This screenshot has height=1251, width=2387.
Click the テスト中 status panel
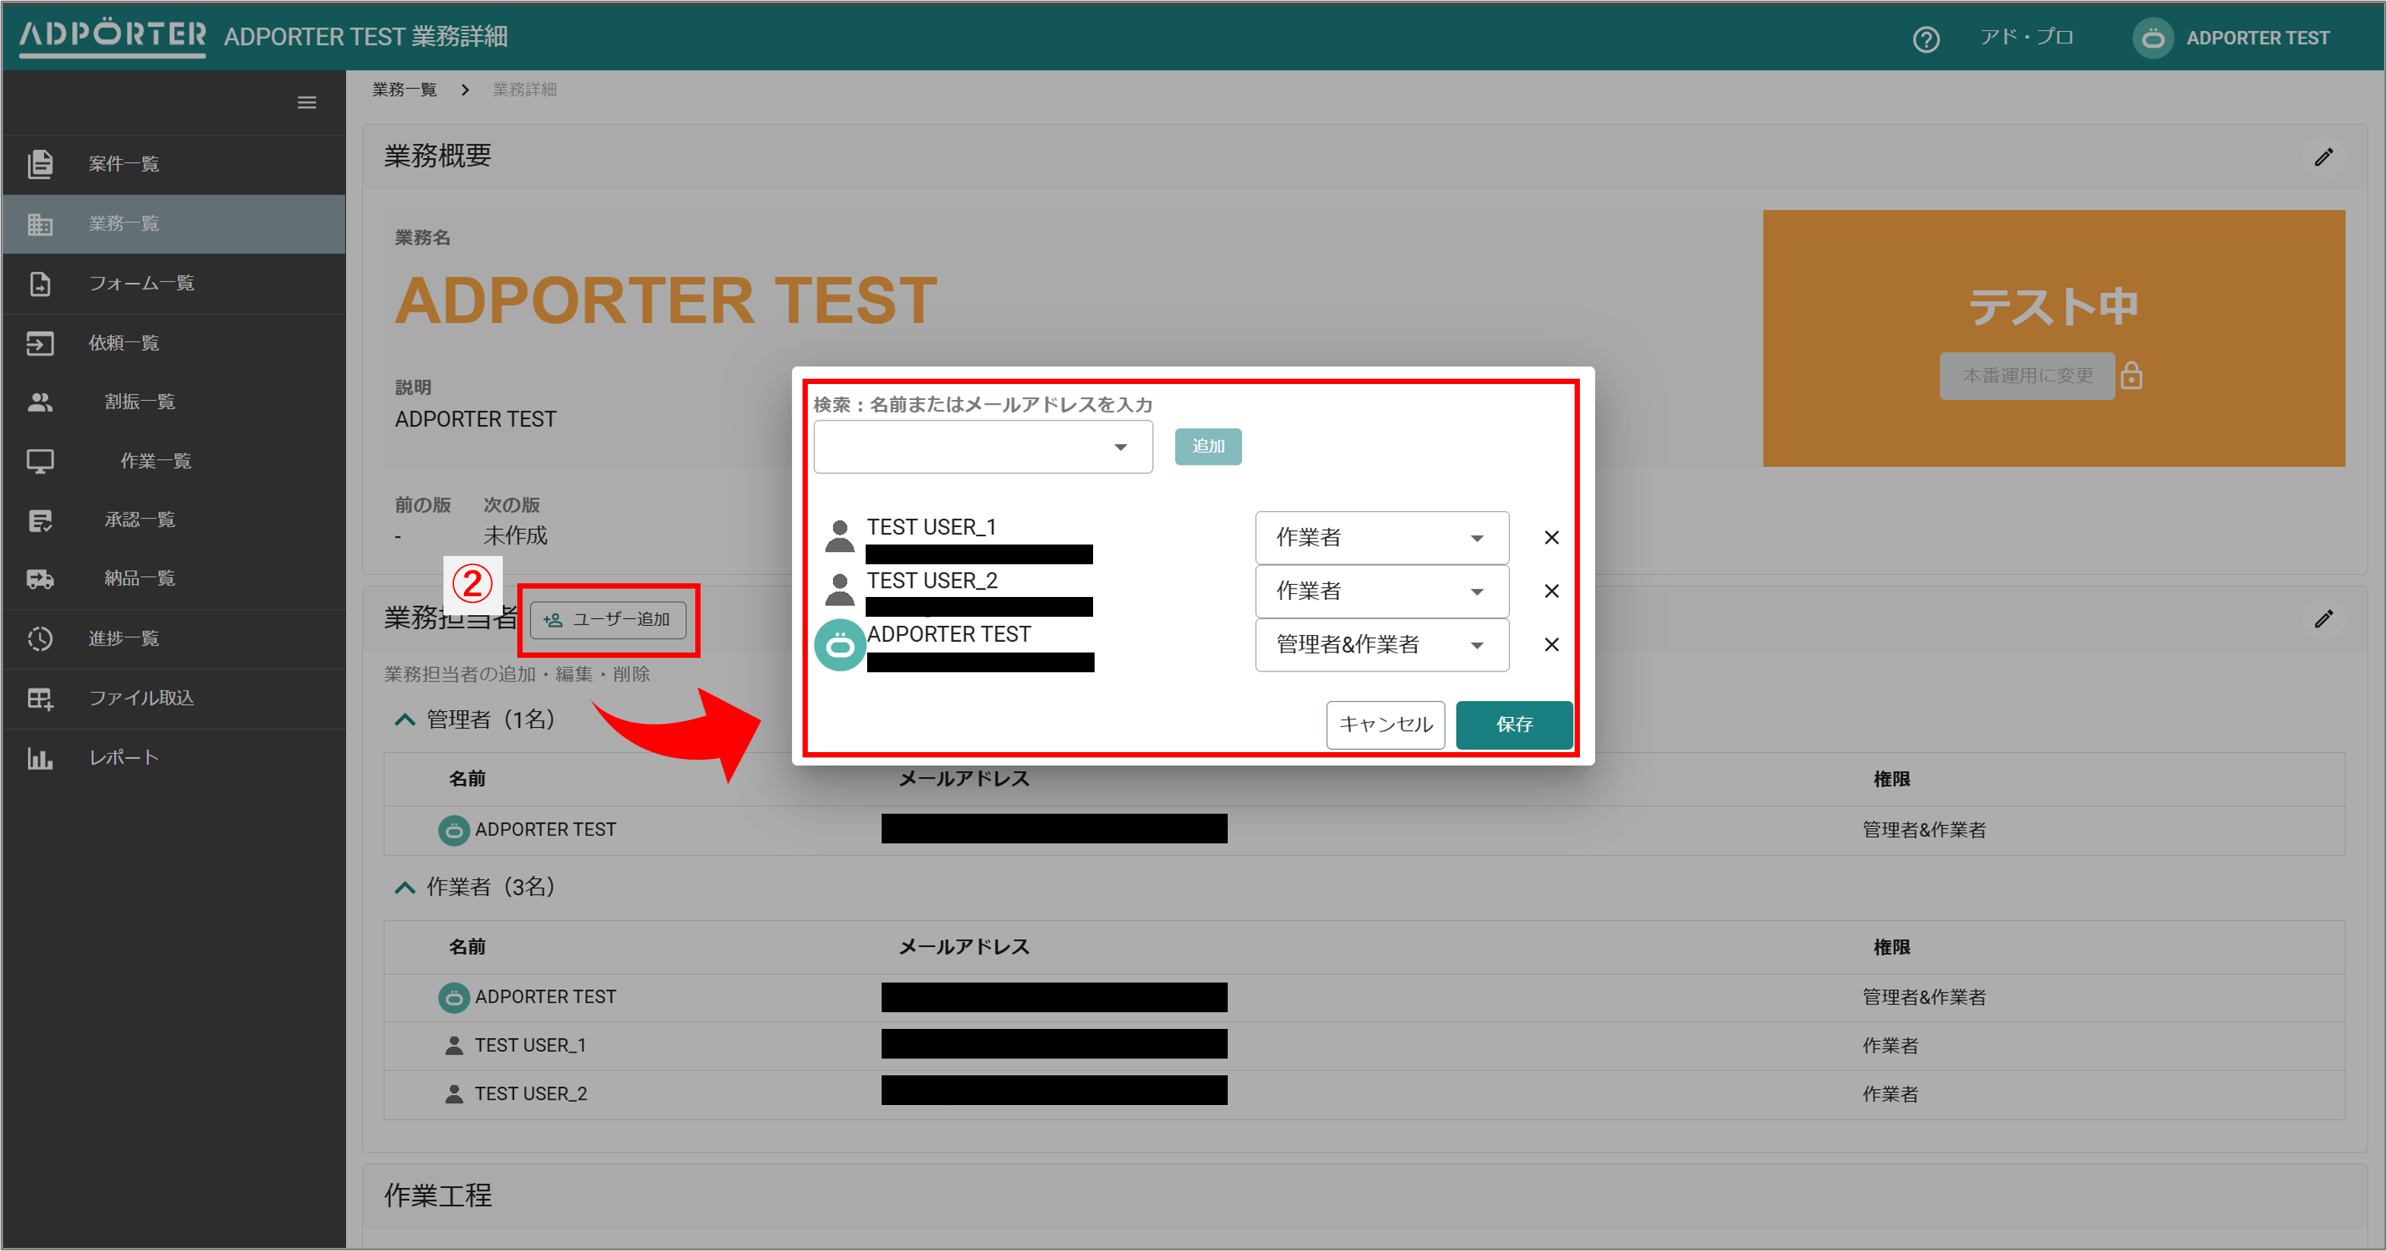[x=2053, y=338]
